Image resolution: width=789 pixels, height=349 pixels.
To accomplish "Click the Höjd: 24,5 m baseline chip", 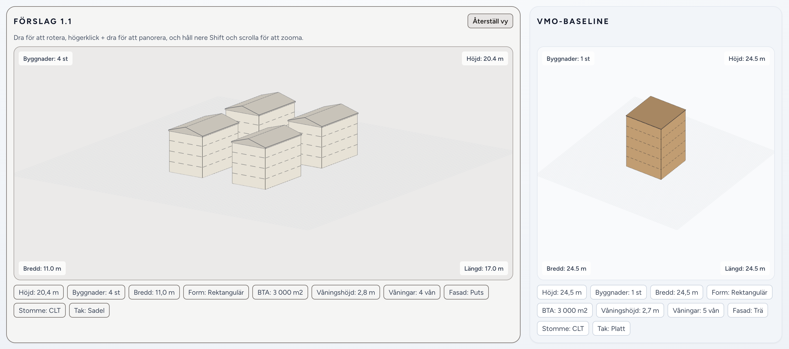I will pyautogui.click(x=561, y=292).
